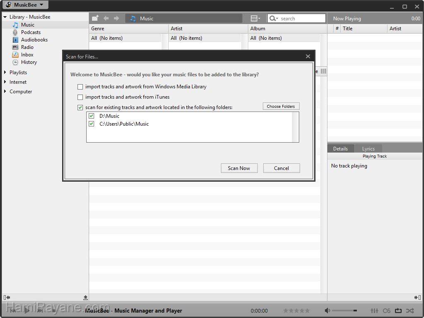Select Music in the library sidebar
This screenshot has width=424, height=318.
(28, 25)
